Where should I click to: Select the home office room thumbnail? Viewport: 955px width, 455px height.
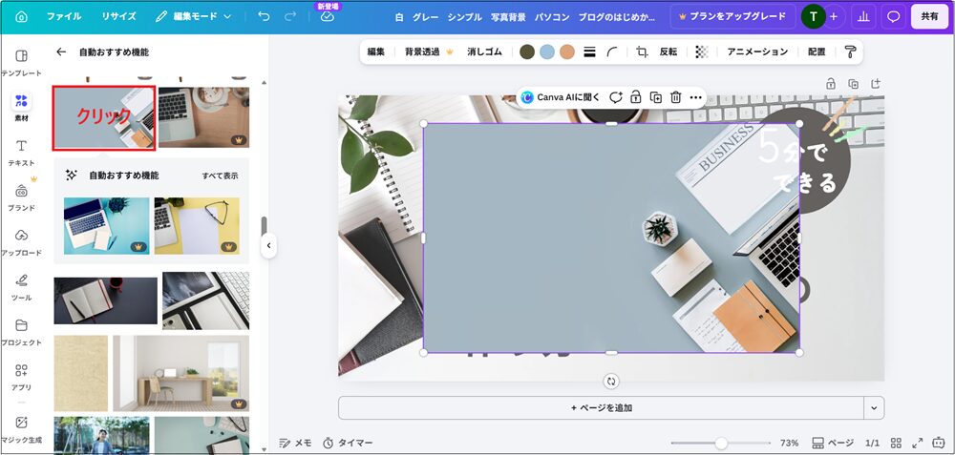(180, 374)
